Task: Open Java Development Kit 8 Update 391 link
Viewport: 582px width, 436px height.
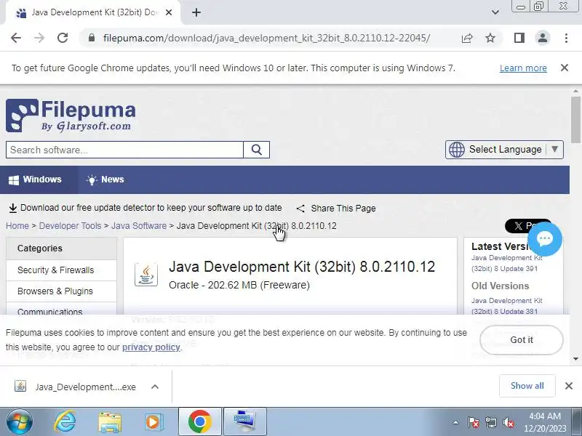Action: tap(506, 263)
